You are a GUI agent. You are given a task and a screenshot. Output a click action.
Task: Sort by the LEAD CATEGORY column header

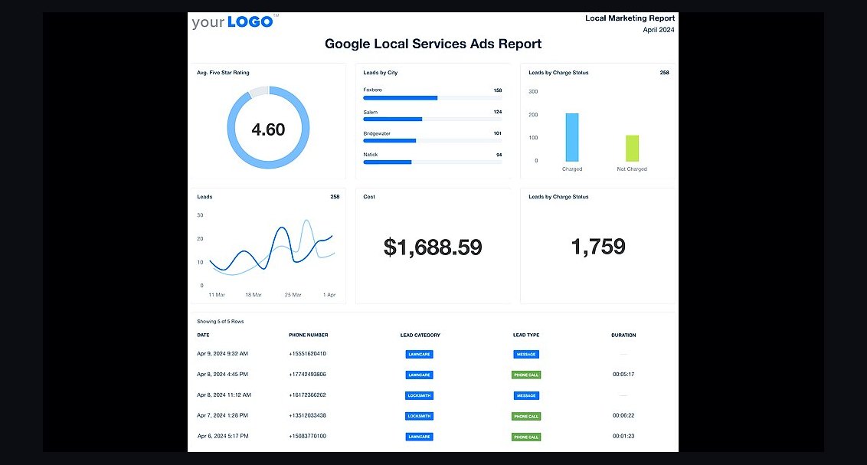click(x=420, y=335)
